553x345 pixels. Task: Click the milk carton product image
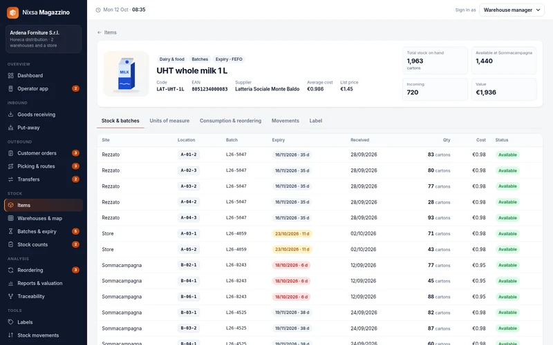(126, 74)
